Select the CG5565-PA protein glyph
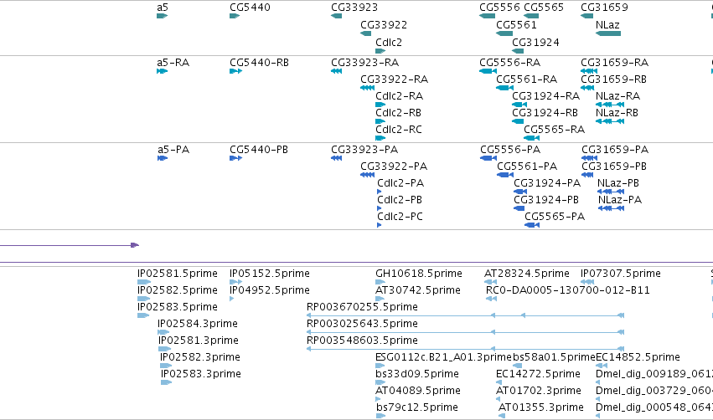The height and width of the screenshot is (420, 713). coord(532,225)
